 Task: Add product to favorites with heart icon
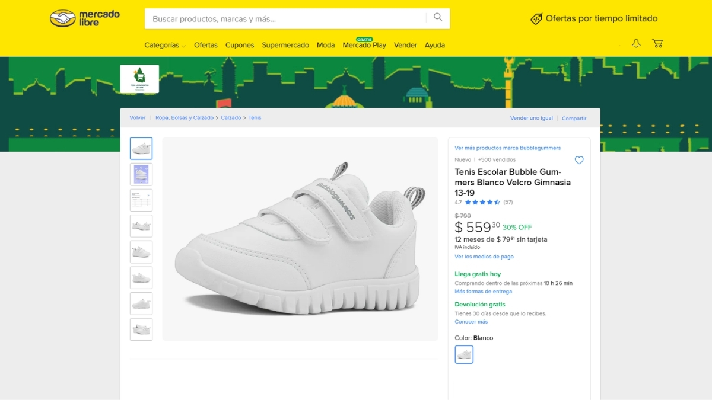579,160
